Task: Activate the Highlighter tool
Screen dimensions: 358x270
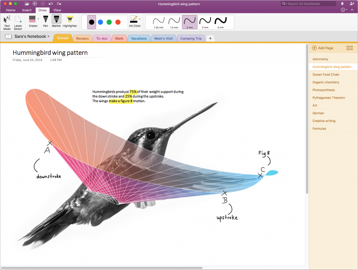Action: coord(70,21)
